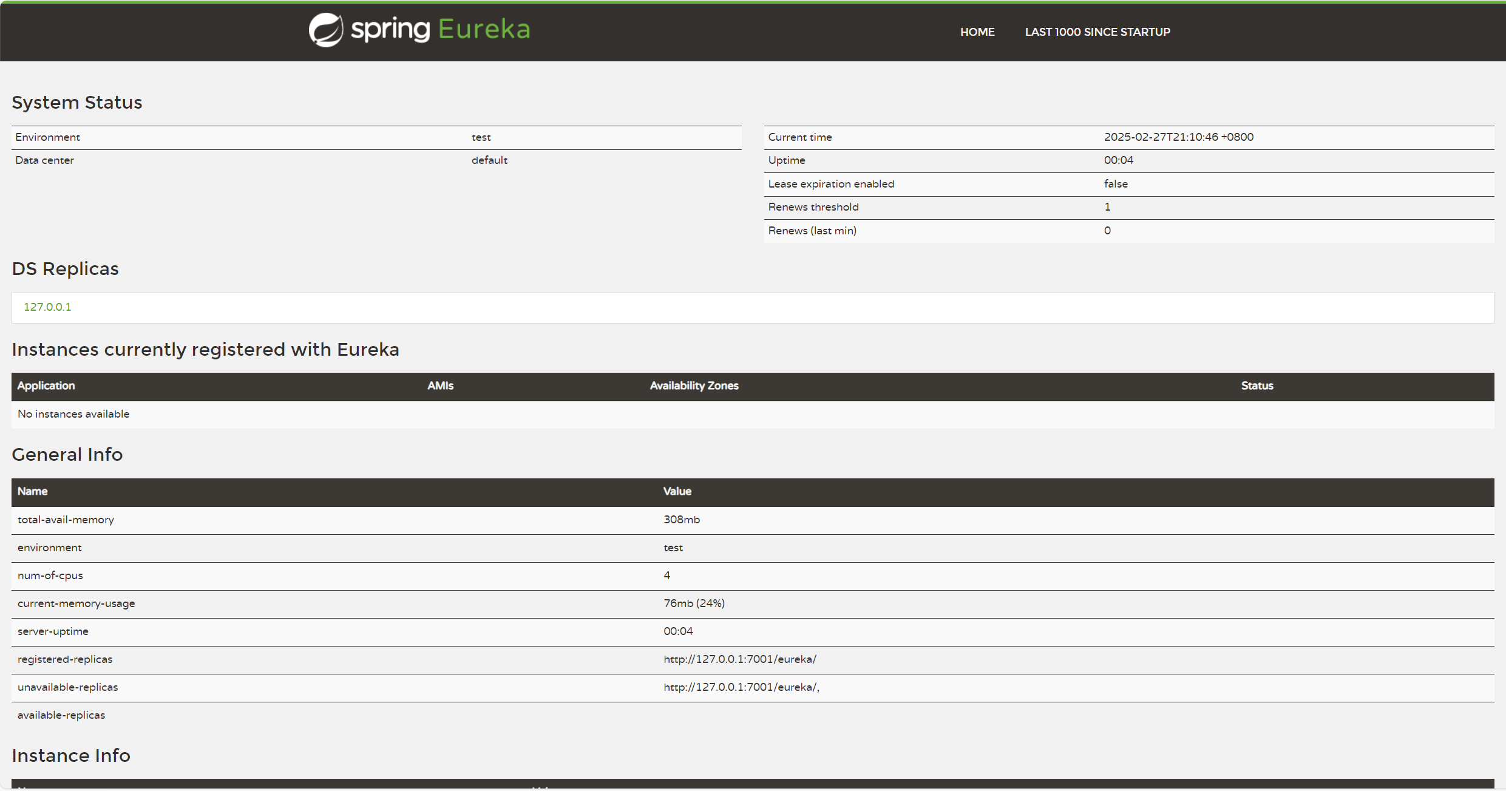Click the System Status heading
1506x791 pixels.
coord(77,103)
